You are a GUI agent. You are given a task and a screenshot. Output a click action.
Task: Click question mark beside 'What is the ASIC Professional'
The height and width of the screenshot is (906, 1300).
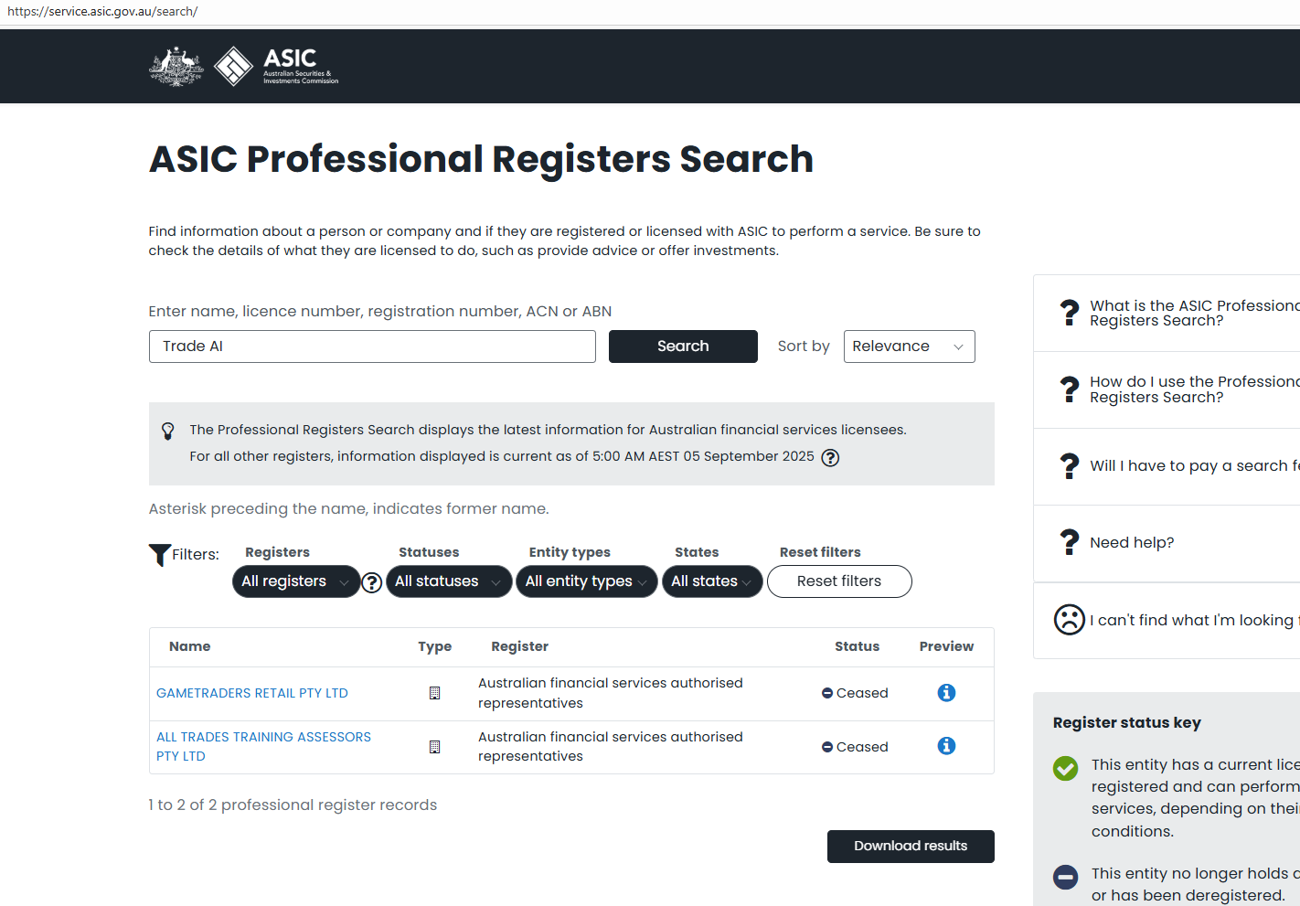click(x=1070, y=313)
